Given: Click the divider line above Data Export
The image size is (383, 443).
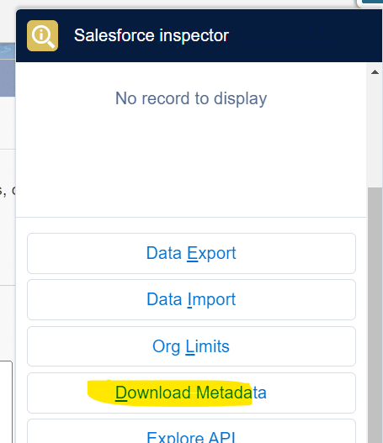Looking at the screenshot, I should 191,217.
